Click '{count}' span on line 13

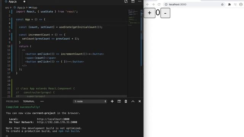(40, 58)
